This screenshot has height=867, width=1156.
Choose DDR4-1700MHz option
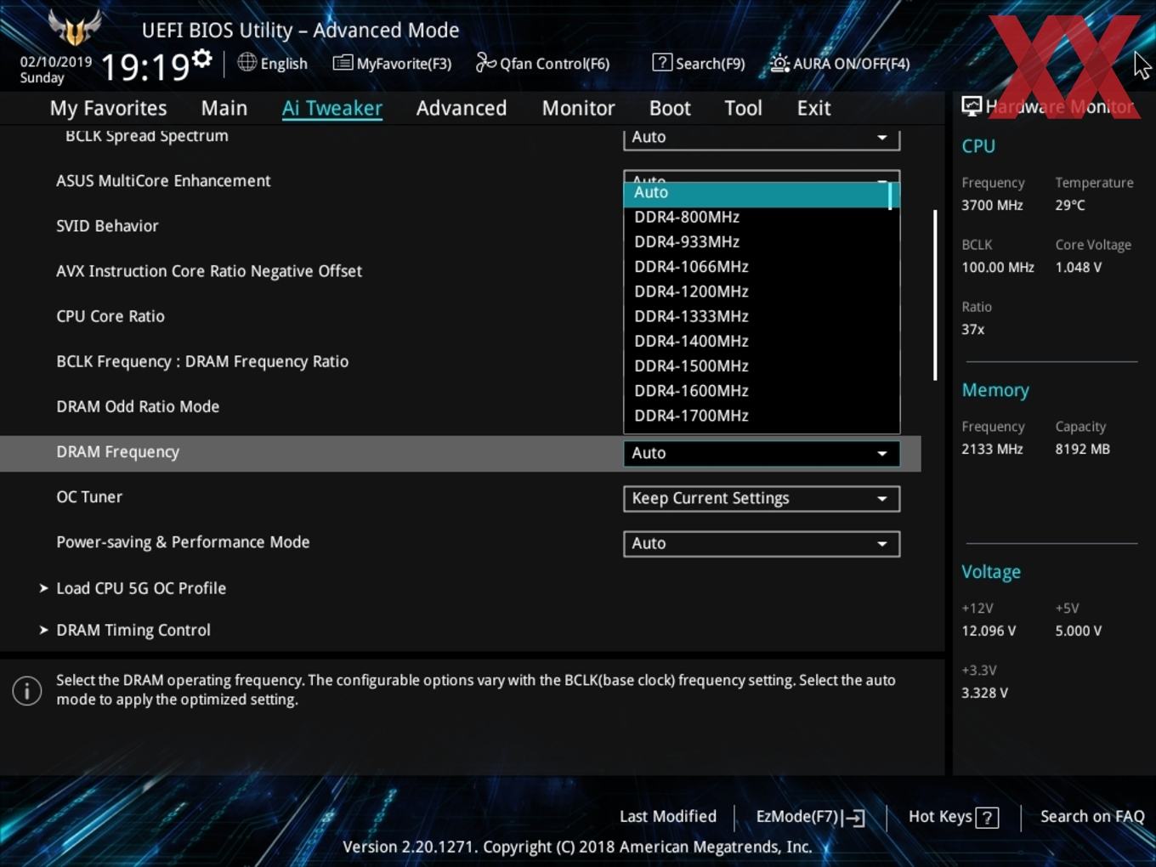(756, 415)
